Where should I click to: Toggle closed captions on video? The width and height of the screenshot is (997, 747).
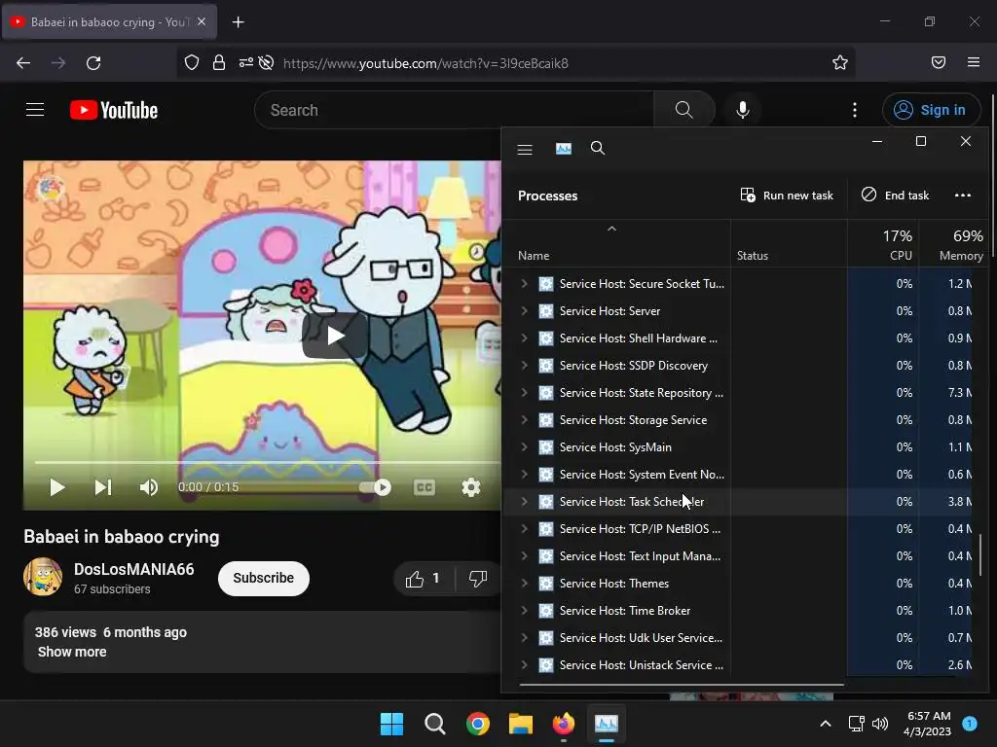[x=425, y=487]
